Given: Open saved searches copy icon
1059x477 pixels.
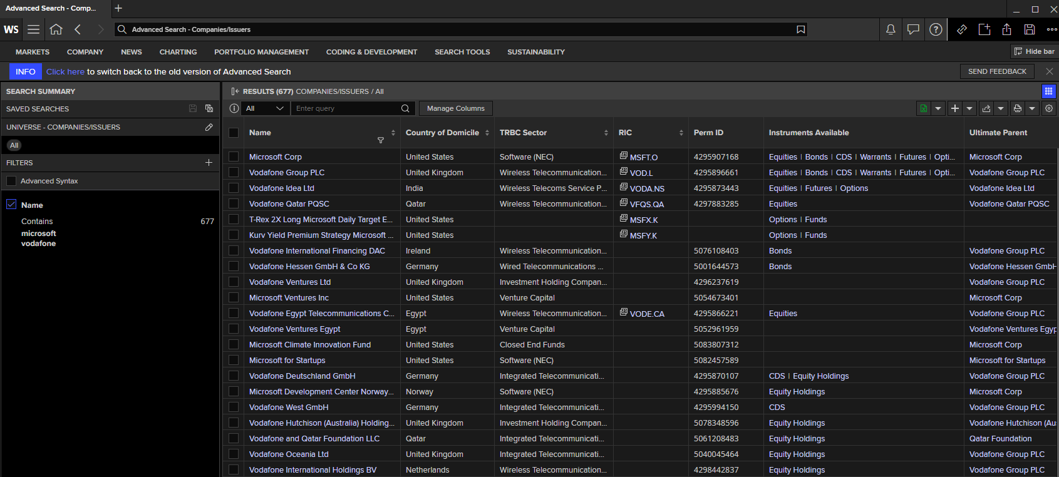Looking at the screenshot, I should tap(209, 108).
